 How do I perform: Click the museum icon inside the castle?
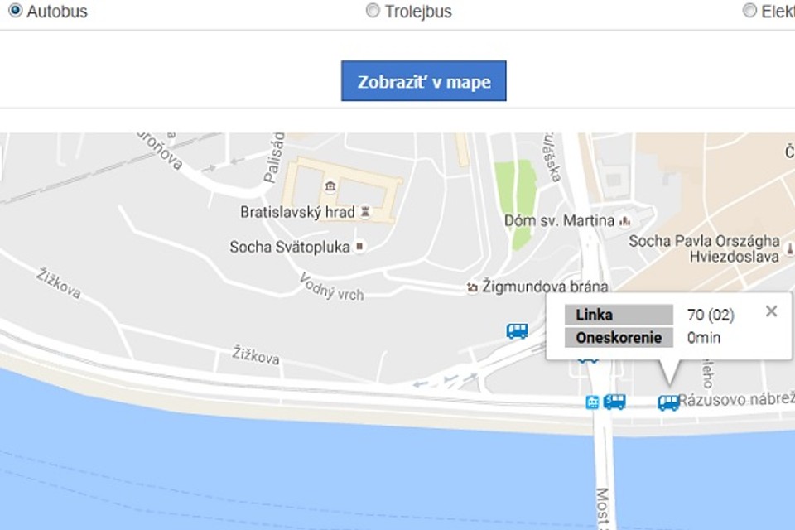(330, 186)
